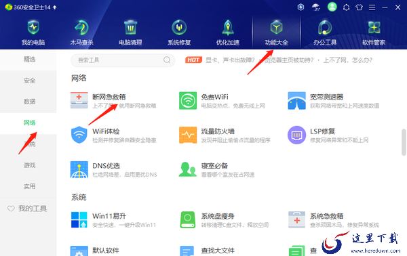Open the 优化加速 rocket icon
Image resolution: width=407 pixels, height=256 pixels.
[228, 28]
